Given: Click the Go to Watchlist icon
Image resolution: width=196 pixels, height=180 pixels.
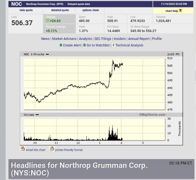Looking at the screenshot, I should point(84,45).
